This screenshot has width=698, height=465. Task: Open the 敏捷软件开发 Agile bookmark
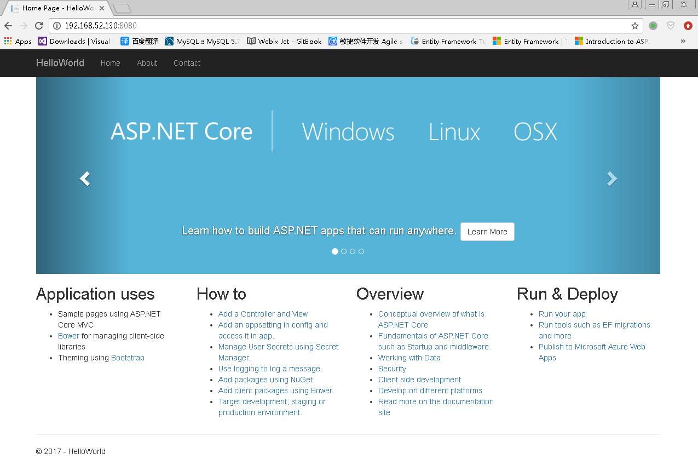(x=366, y=41)
